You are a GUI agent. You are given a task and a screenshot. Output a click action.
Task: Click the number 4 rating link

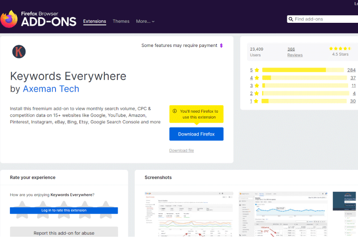coord(251,78)
